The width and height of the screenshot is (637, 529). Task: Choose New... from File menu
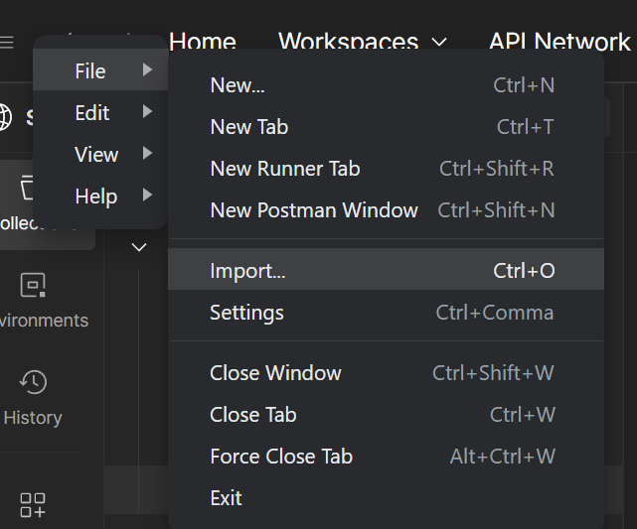coord(386,85)
